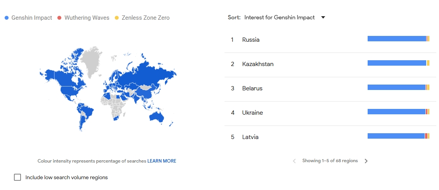Open the LEARN MORE link
Screen dimensions: 439x190
point(161,161)
